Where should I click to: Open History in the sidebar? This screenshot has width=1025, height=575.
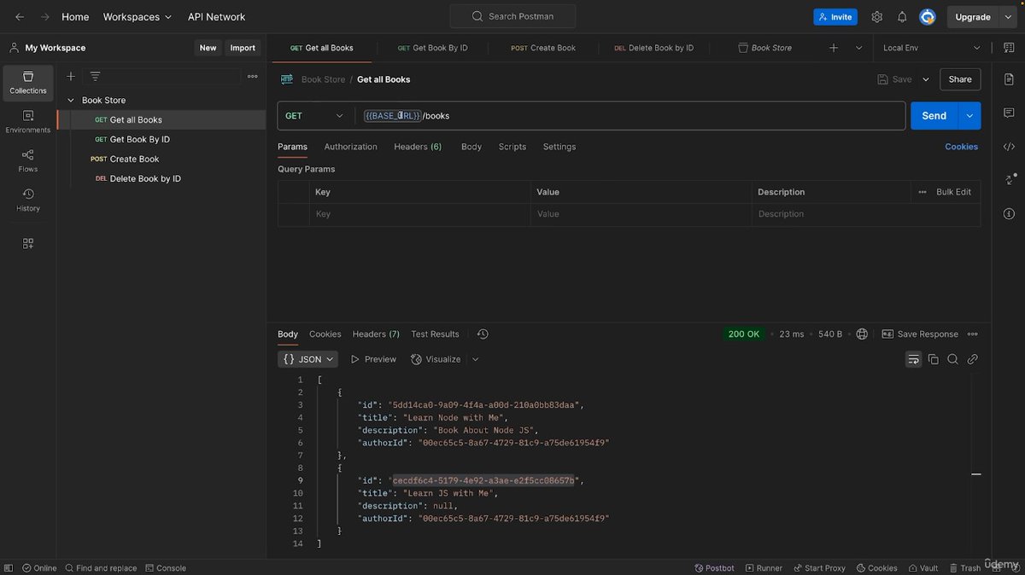coord(28,200)
